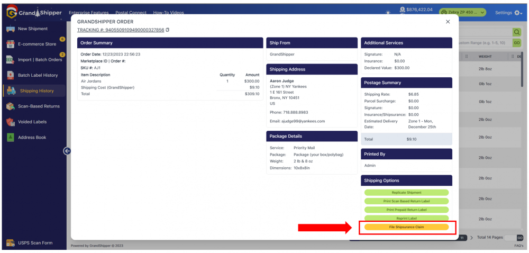Screen dimensions: 529x253
Task: Click Print Prepaid Return Label button
Action: tap(406, 210)
